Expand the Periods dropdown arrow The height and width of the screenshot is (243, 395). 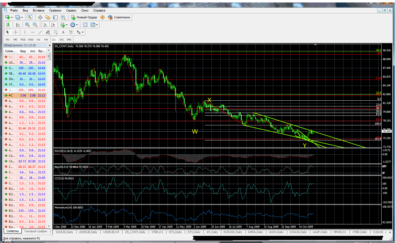point(77,25)
